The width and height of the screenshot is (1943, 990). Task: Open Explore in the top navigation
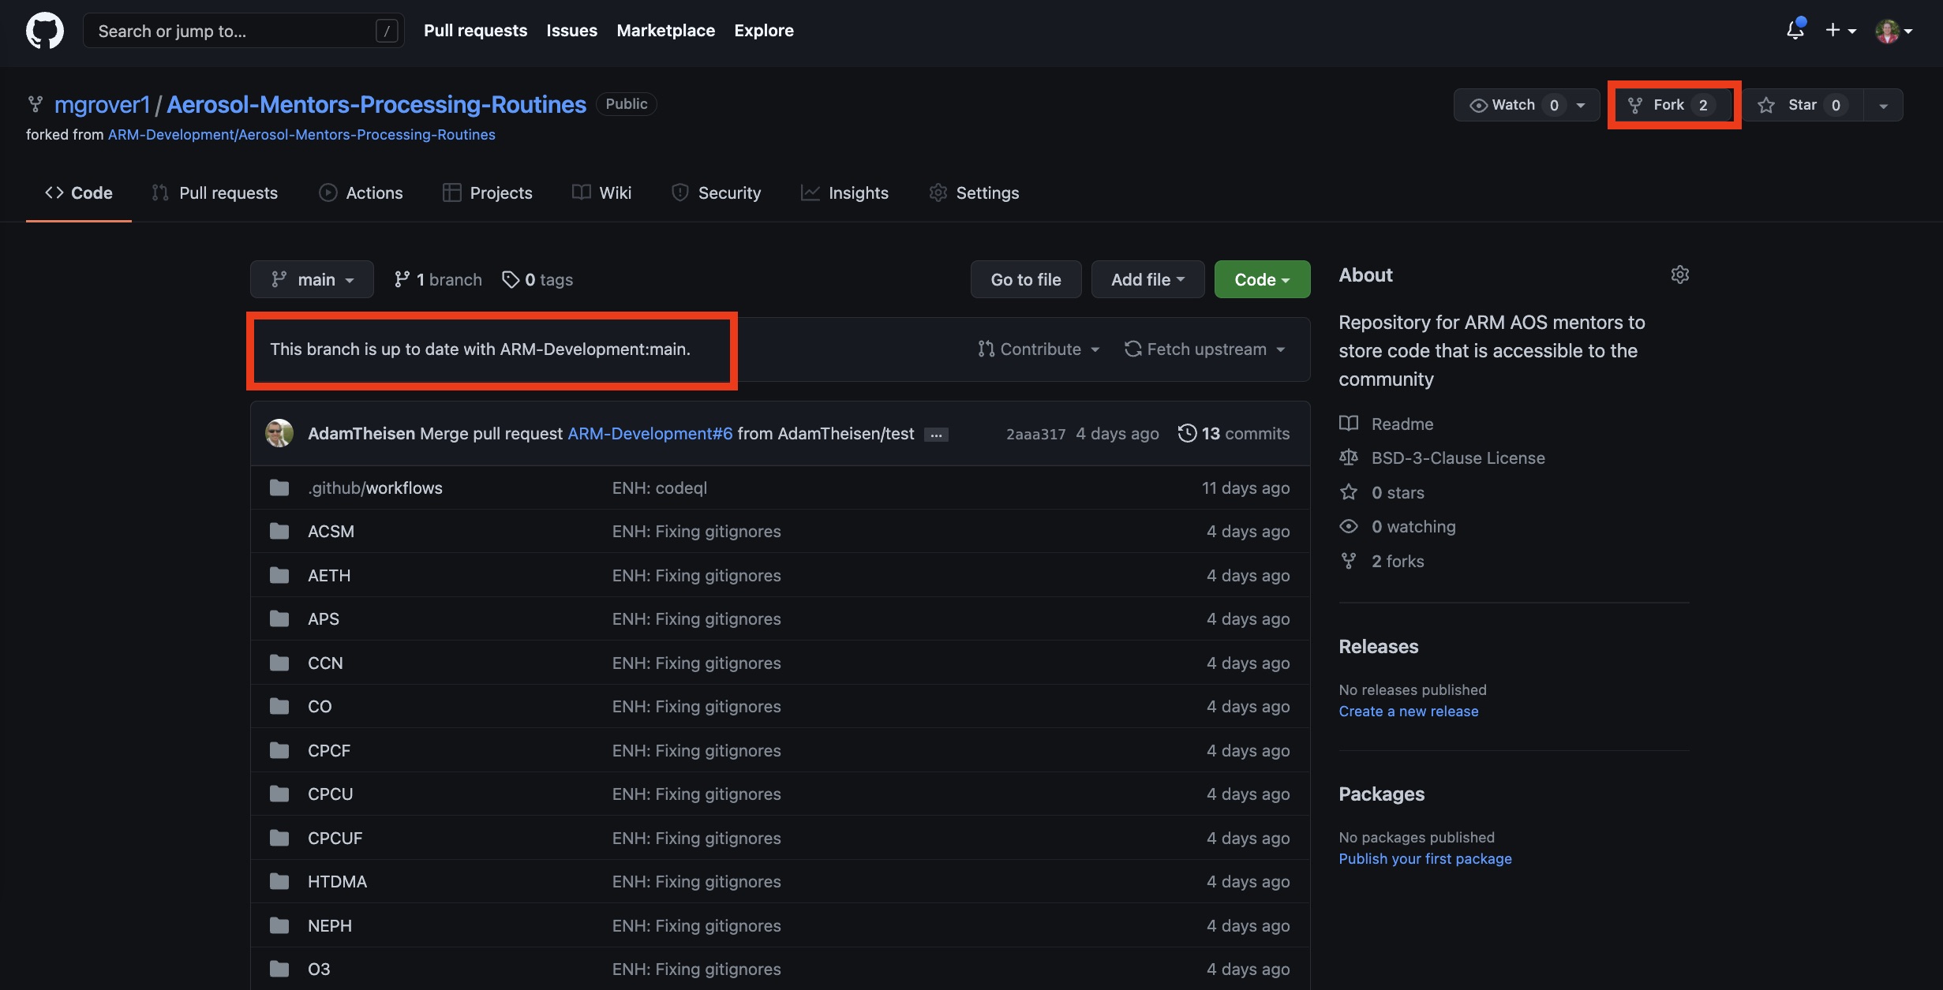click(763, 31)
